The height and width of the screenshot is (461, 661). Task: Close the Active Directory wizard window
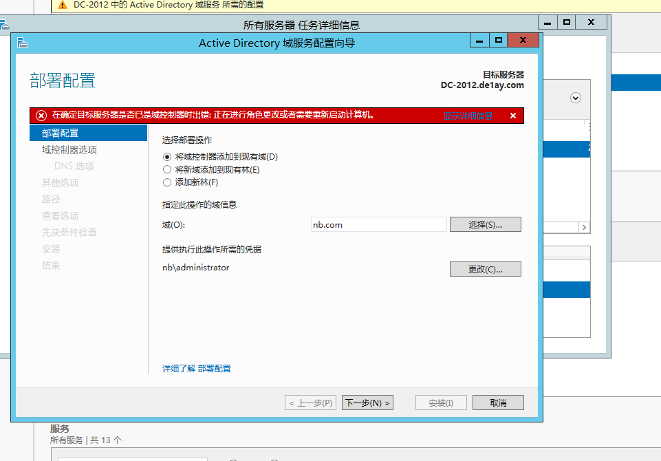pos(523,41)
